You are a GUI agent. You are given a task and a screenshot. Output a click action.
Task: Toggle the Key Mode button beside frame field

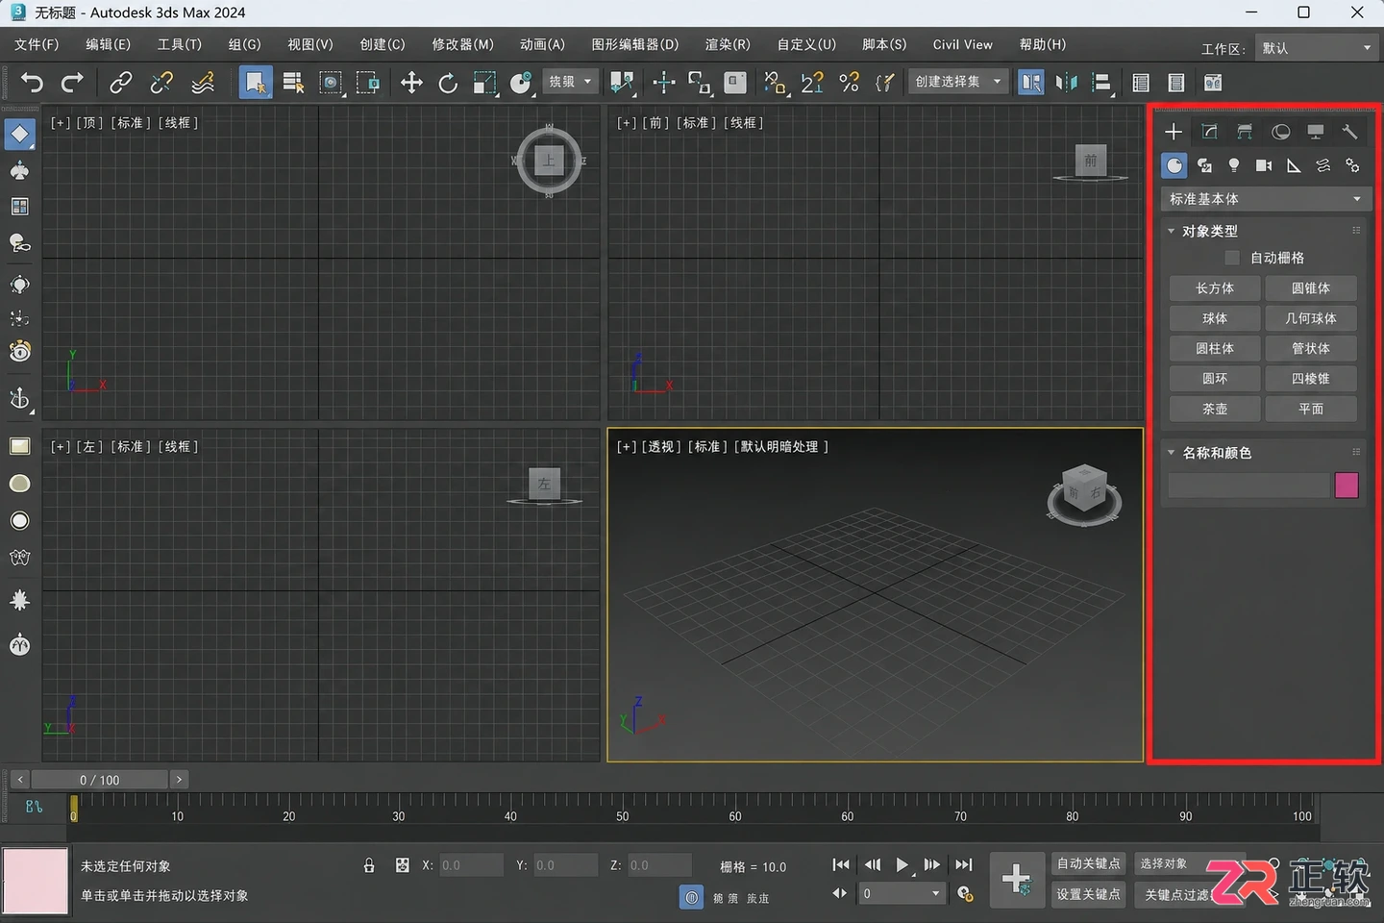click(840, 893)
